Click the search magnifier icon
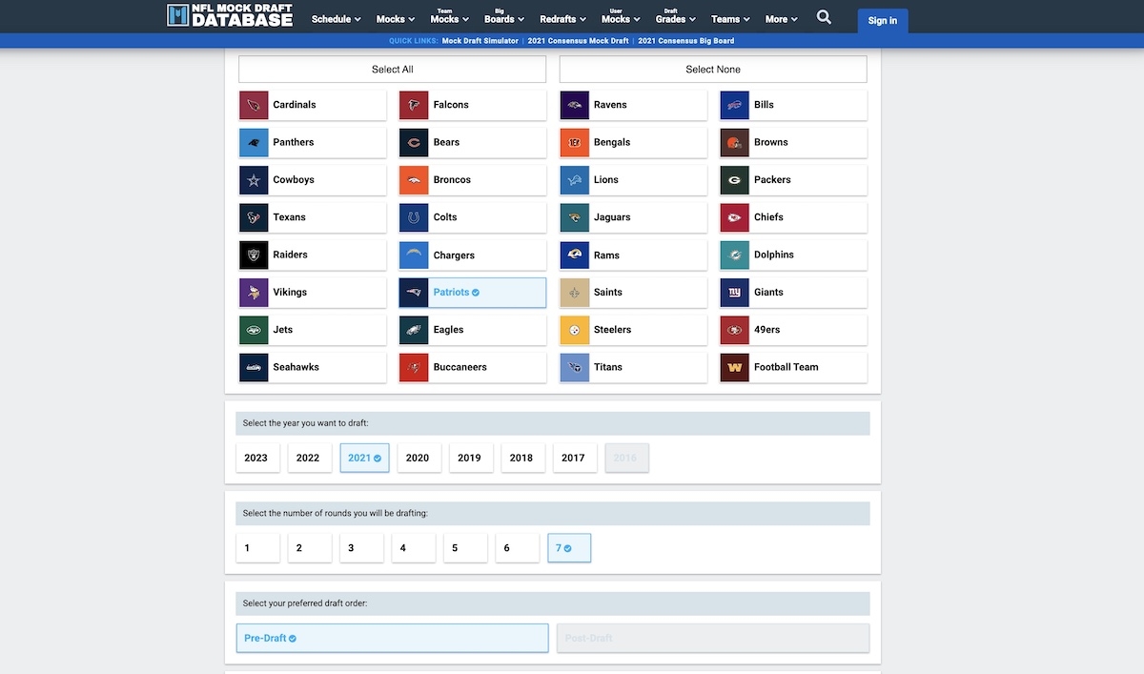The width and height of the screenshot is (1144, 674). click(824, 17)
